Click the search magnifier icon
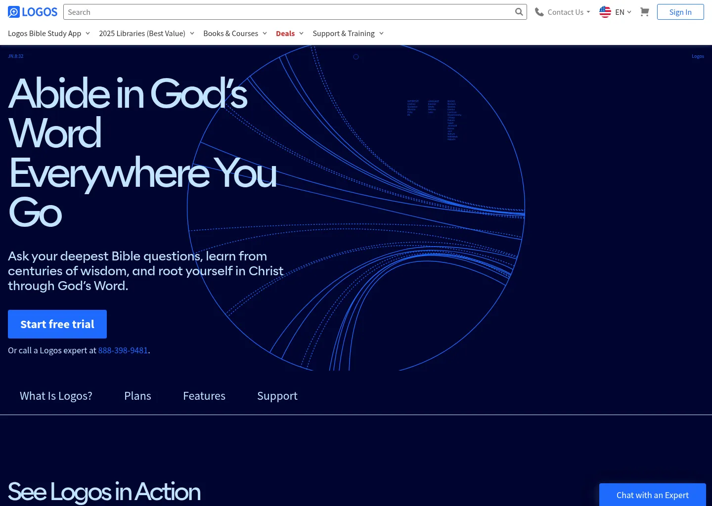This screenshot has height=506, width=712. [519, 12]
